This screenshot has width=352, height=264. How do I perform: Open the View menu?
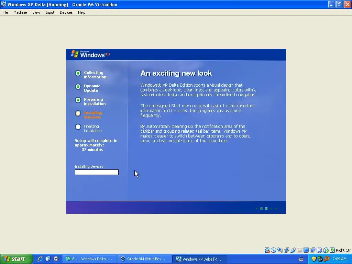point(36,12)
